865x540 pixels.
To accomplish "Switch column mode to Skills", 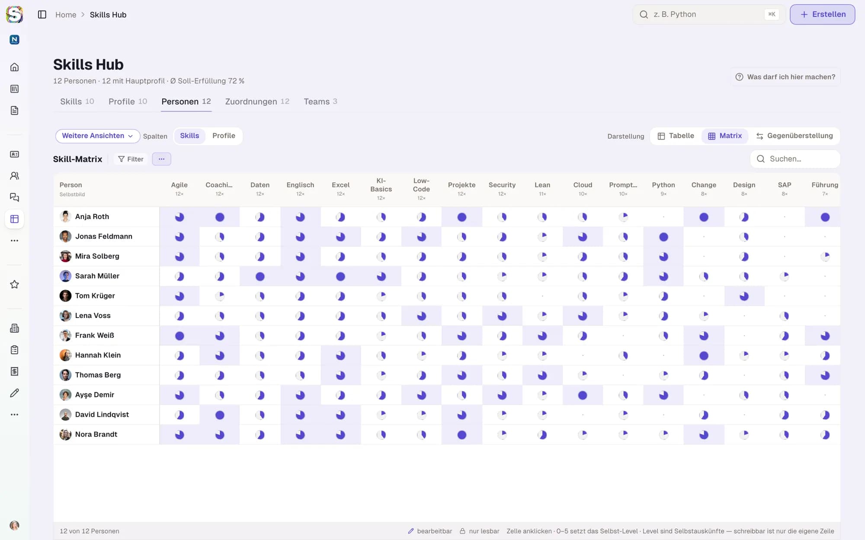I will tap(189, 136).
